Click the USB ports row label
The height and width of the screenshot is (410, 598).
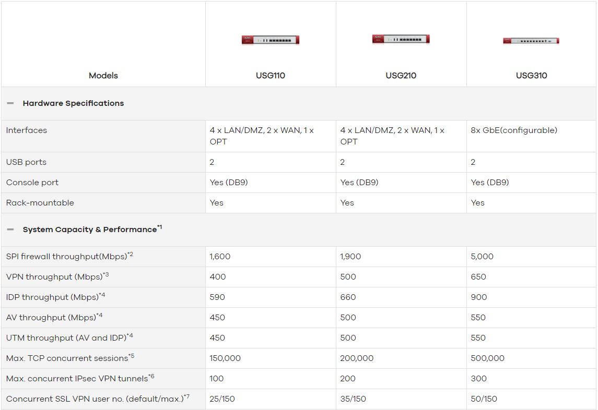[x=26, y=162]
